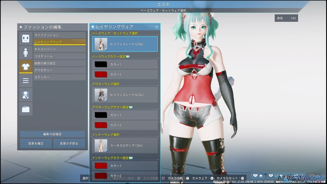Open the folder category icon in sidebar
Image resolution: width=327 pixels, height=184 pixels.
pyautogui.click(x=26, y=109)
